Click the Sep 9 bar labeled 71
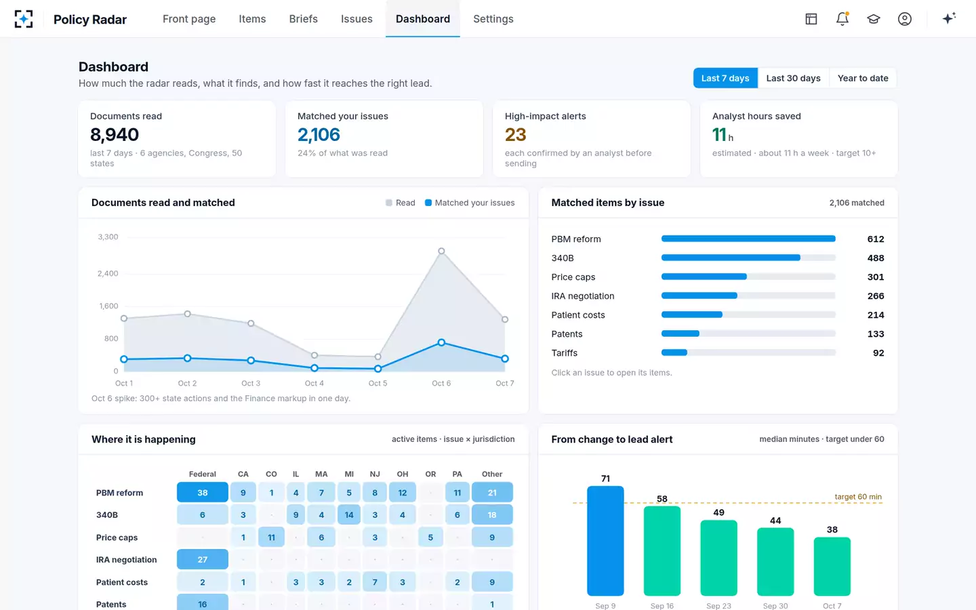 pos(605,541)
